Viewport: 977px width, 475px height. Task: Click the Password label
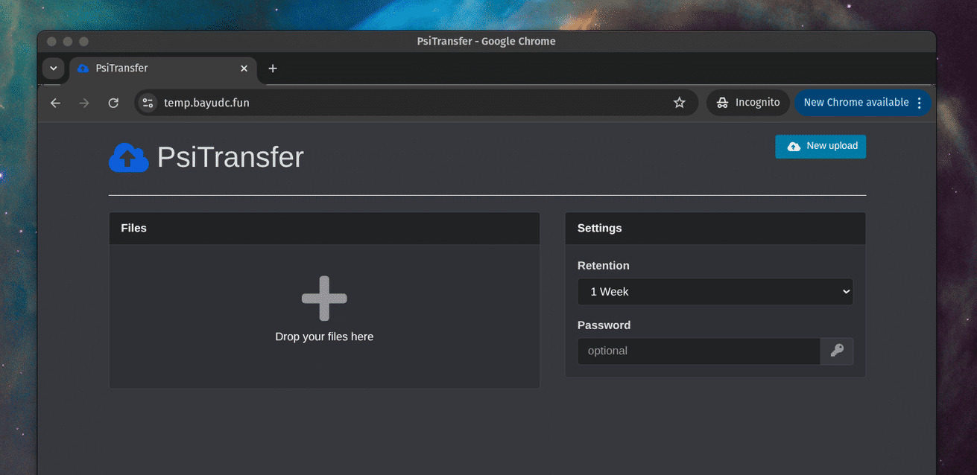[604, 325]
